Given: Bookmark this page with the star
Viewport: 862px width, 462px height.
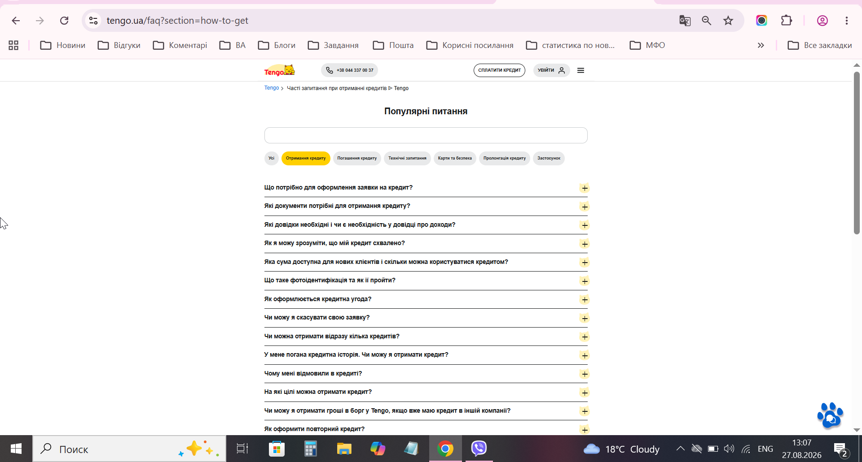Looking at the screenshot, I should [728, 21].
